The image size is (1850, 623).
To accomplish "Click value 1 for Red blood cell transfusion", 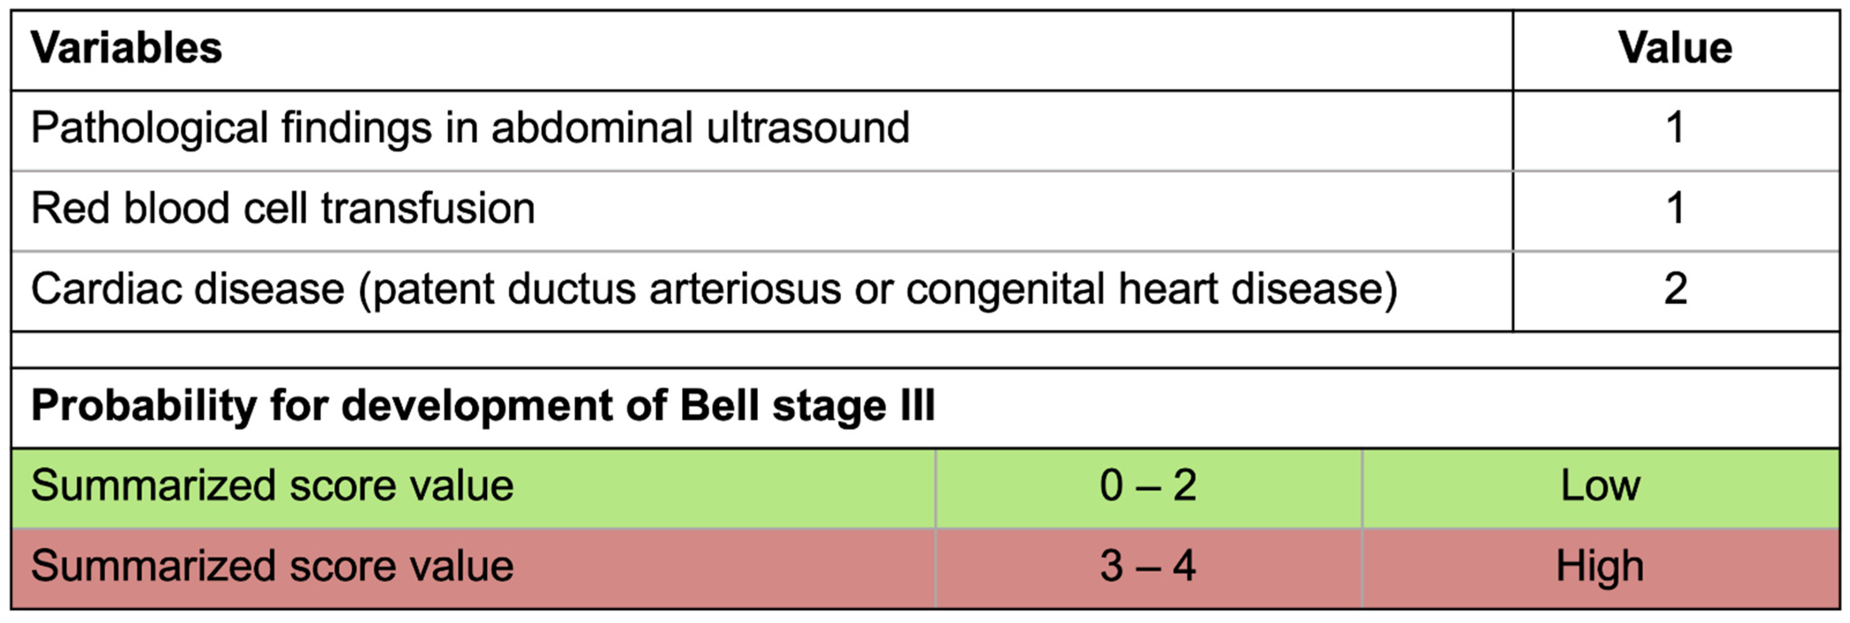I will [1675, 209].
